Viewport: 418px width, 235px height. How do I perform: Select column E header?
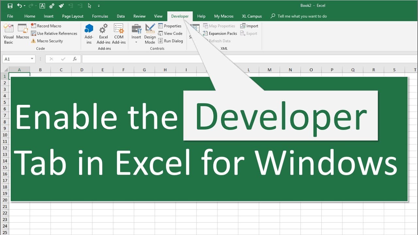pyautogui.click(x=103, y=70)
